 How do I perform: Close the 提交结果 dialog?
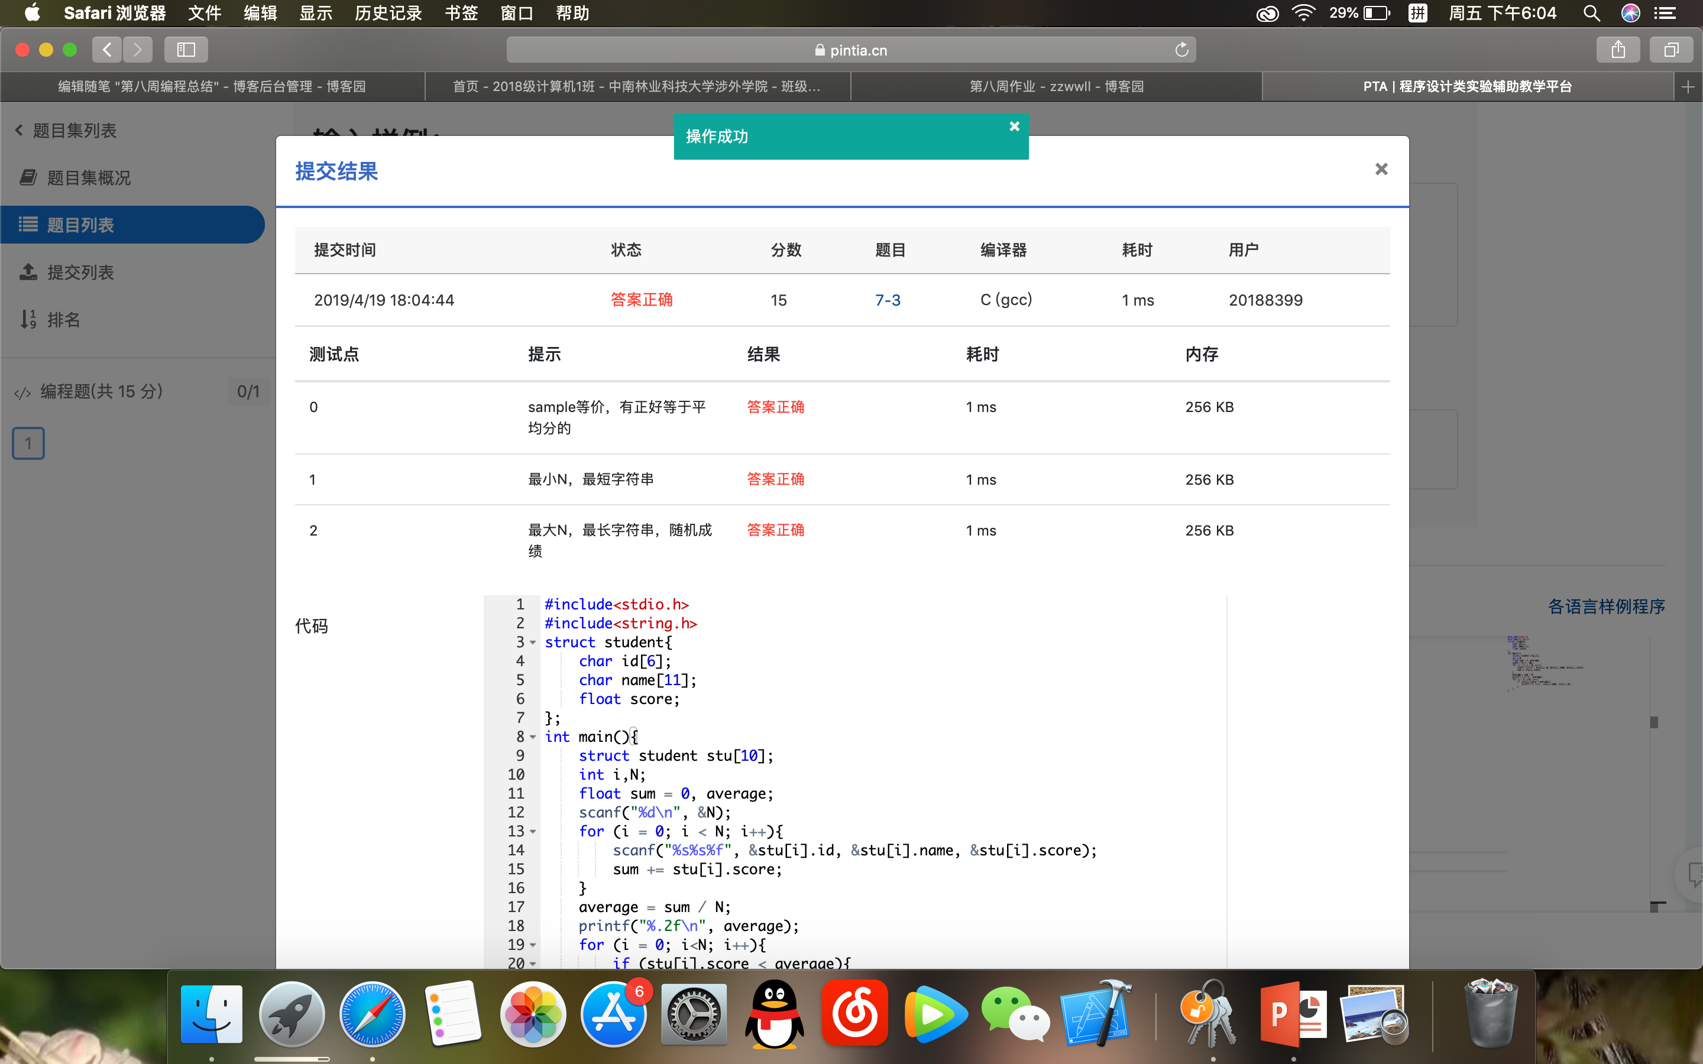tap(1381, 169)
